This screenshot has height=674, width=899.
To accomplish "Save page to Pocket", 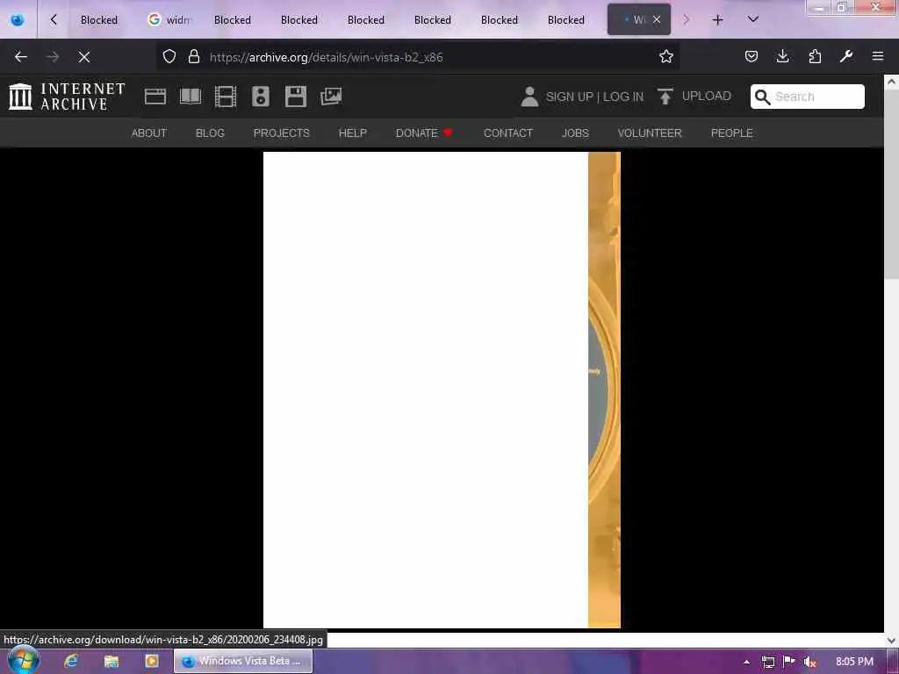I will tap(752, 57).
